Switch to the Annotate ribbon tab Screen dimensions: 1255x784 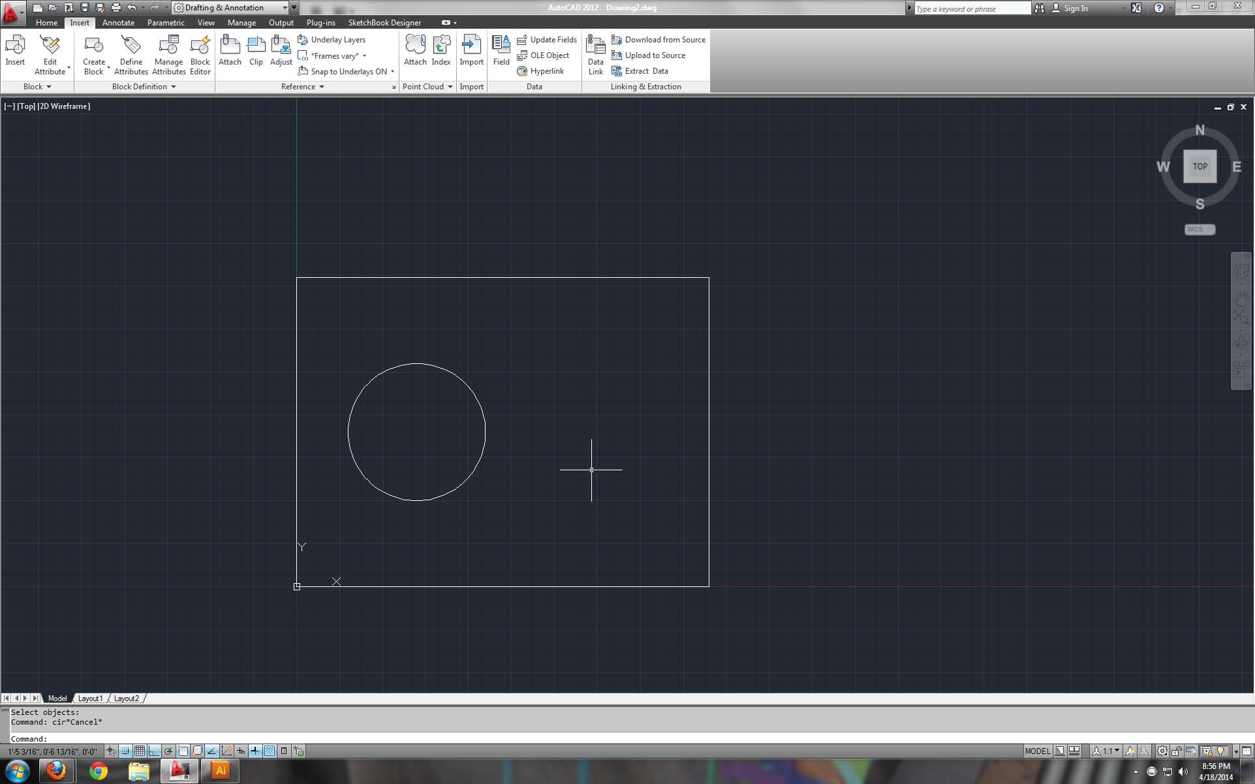pos(118,23)
